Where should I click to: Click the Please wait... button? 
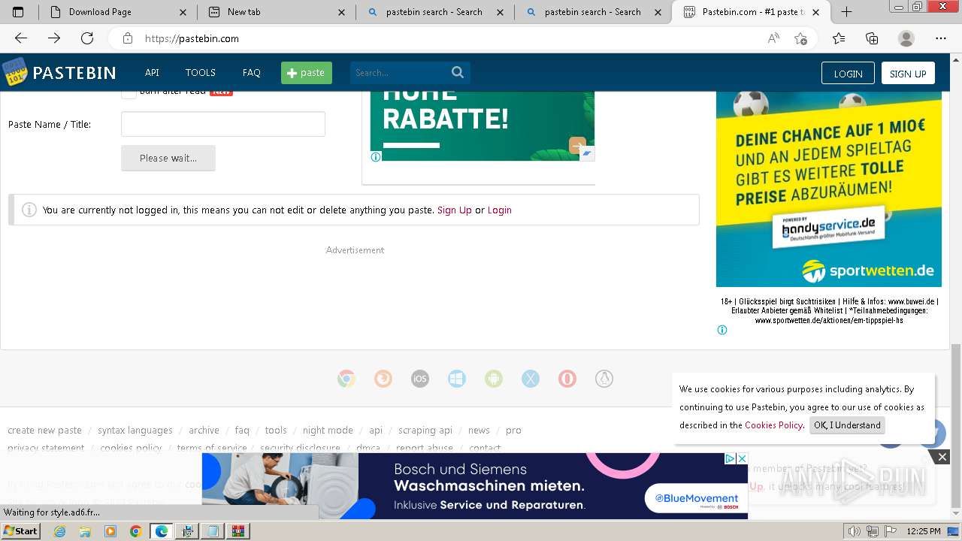[168, 158]
